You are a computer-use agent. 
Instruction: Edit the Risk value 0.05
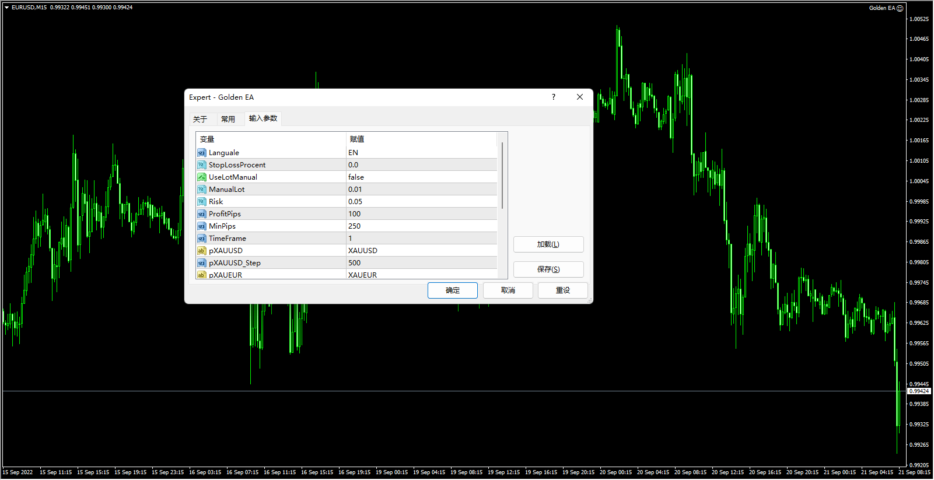tap(421, 202)
